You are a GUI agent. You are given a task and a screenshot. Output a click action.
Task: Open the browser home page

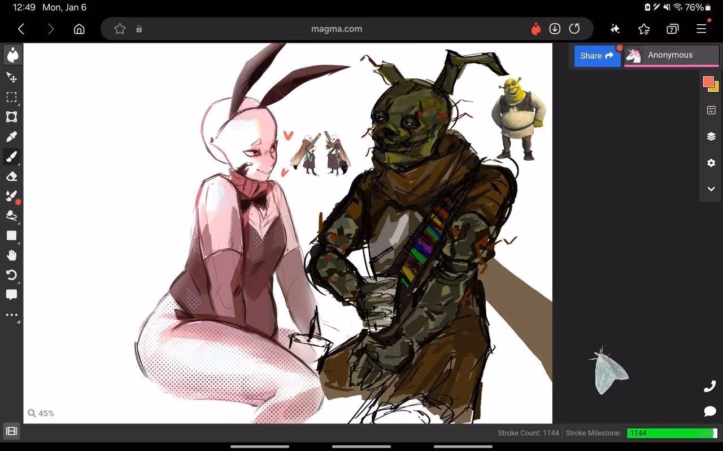tap(79, 29)
